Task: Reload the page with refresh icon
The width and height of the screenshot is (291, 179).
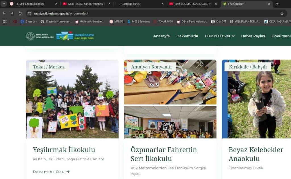Action: point(20,13)
